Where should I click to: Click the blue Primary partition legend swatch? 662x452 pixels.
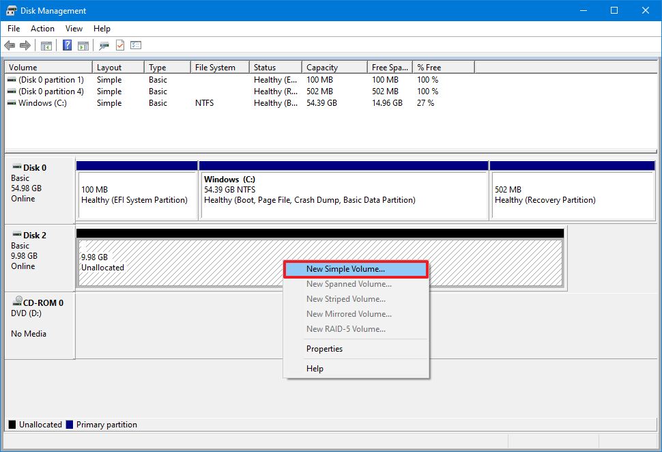[69, 425]
